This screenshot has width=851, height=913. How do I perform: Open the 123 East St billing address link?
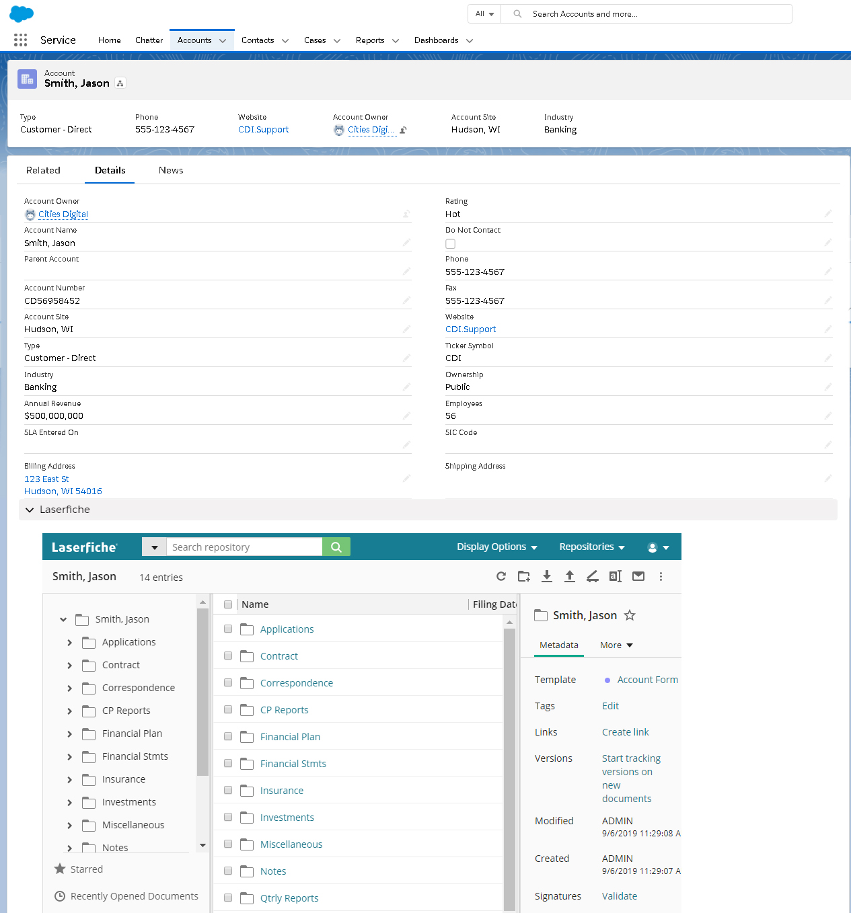46,479
